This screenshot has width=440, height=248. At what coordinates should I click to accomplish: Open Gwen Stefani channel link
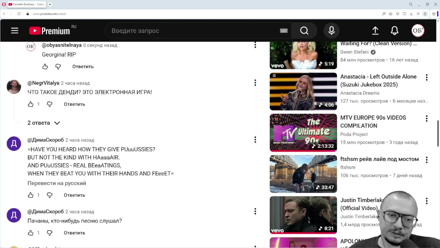354,52
